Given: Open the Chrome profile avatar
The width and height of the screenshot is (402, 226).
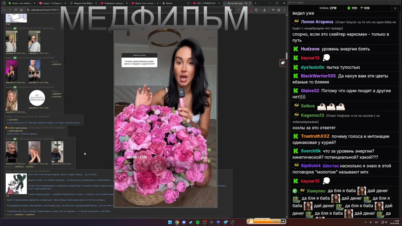Looking at the screenshot, I should (x=279, y=10).
